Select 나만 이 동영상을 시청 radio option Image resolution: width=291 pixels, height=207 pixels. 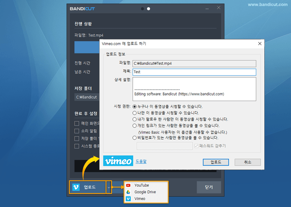coord(135,113)
